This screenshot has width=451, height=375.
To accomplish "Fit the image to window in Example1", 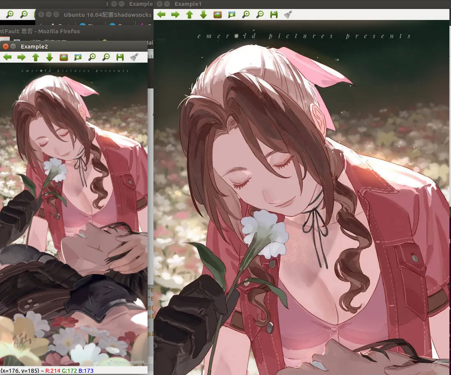I will [216, 14].
